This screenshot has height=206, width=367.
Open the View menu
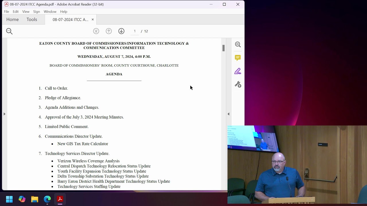(x=26, y=11)
